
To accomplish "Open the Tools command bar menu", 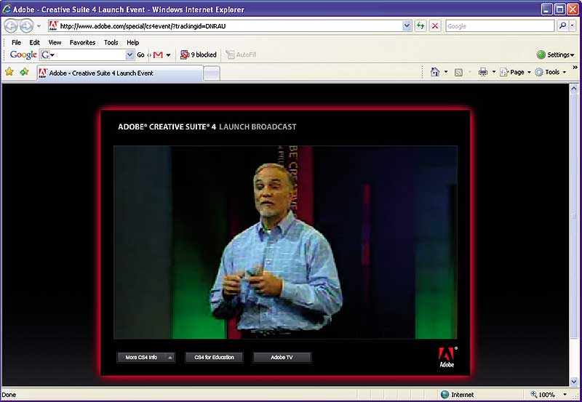I will point(551,72).
